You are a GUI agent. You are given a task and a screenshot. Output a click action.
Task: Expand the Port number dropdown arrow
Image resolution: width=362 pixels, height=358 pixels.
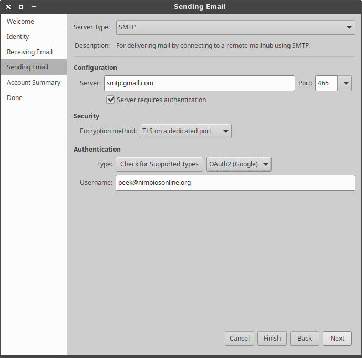pos(346,83)
